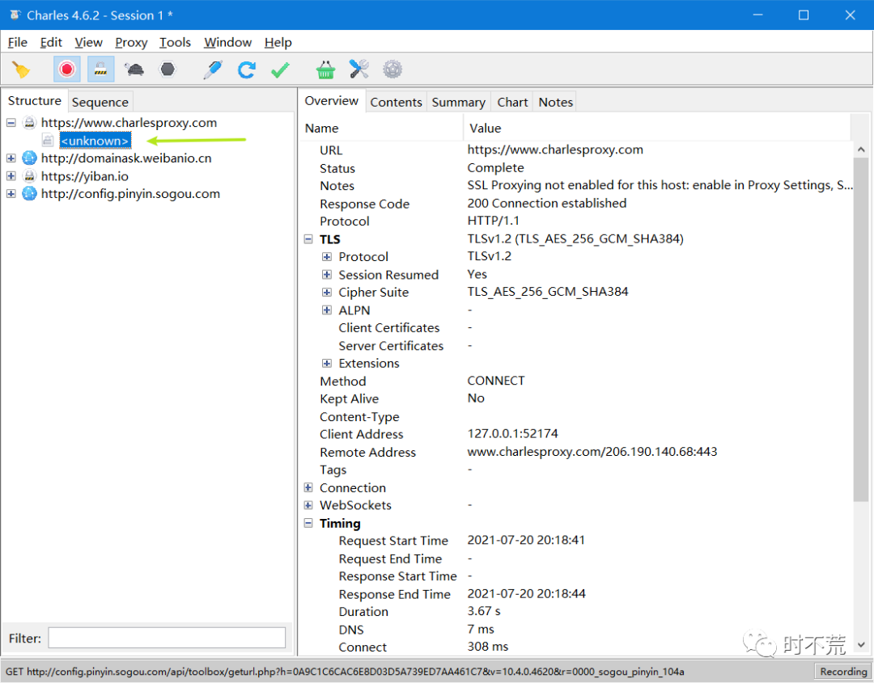This screenshot has width=874, height=683.
Task: Select https://www.charlesproxy.com host in tree
Action: coord(129,123)
